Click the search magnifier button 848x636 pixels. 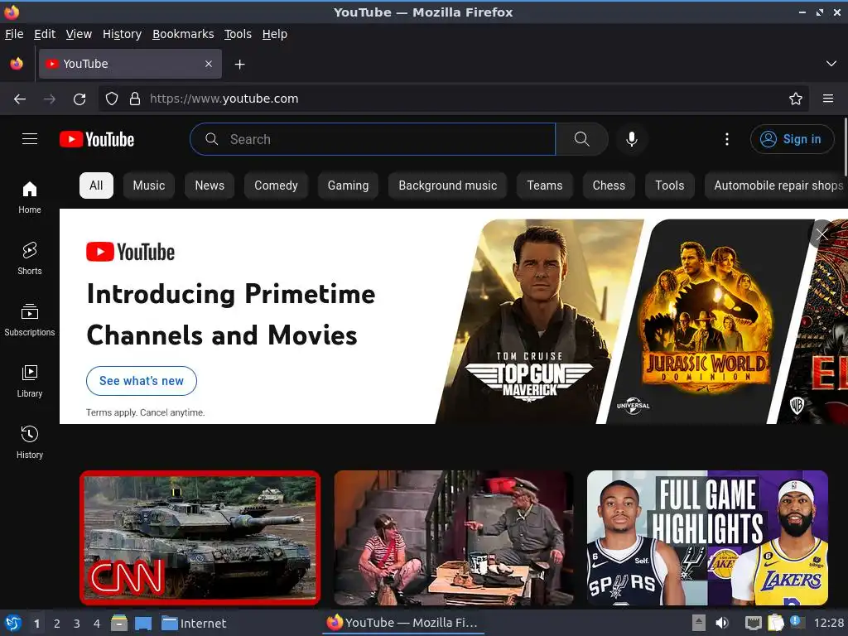click(582, 139)
